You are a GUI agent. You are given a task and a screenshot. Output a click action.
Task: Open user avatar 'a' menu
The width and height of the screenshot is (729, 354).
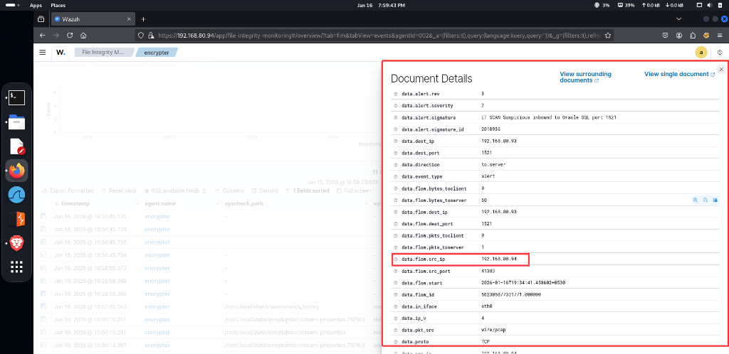point(701,53)
